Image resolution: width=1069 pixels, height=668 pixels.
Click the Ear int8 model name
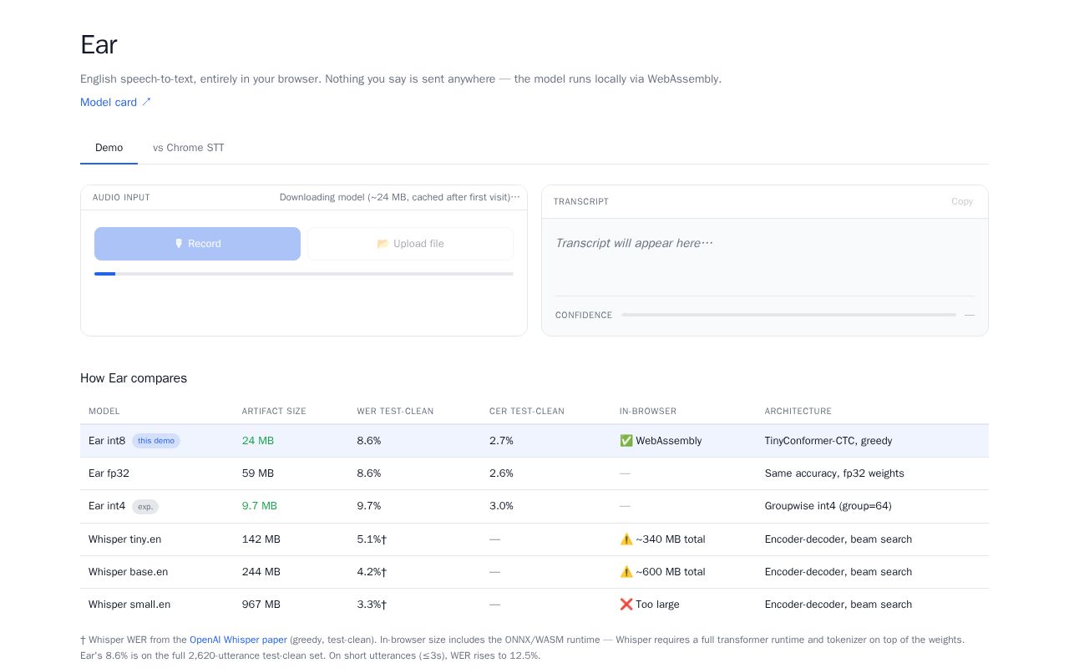[x=107, y=441]
